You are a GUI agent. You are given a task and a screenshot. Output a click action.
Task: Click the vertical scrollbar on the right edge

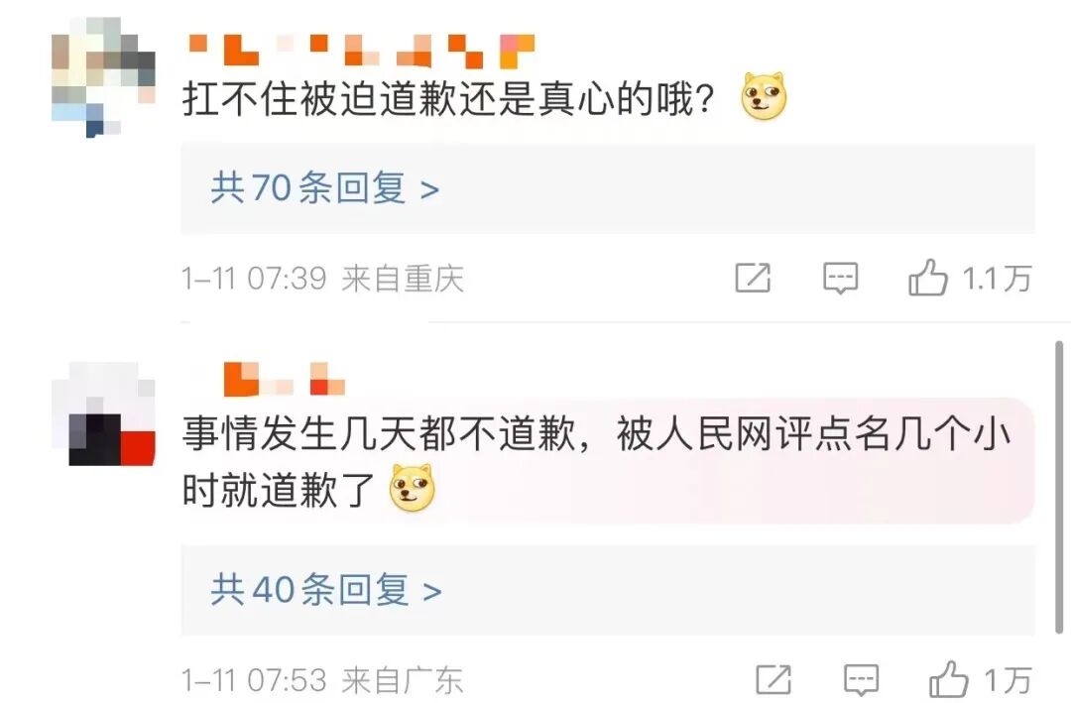[1059, 487]
